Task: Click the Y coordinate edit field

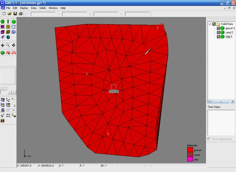Action: (74, 14)
